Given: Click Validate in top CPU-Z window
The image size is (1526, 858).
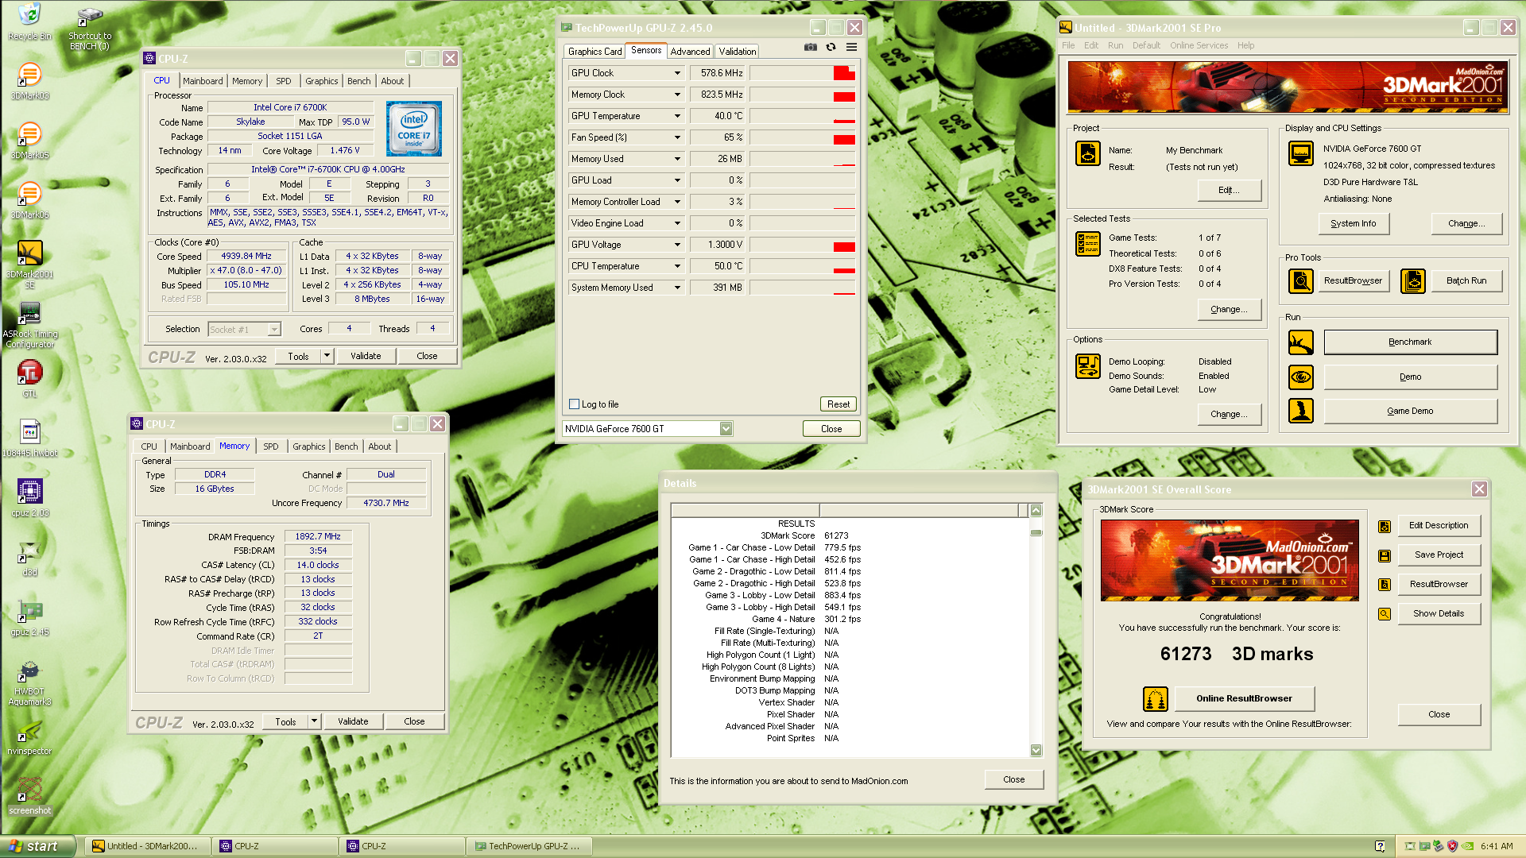Looking at the screenshot, I should pyautogui.click(x=366, y=356).
